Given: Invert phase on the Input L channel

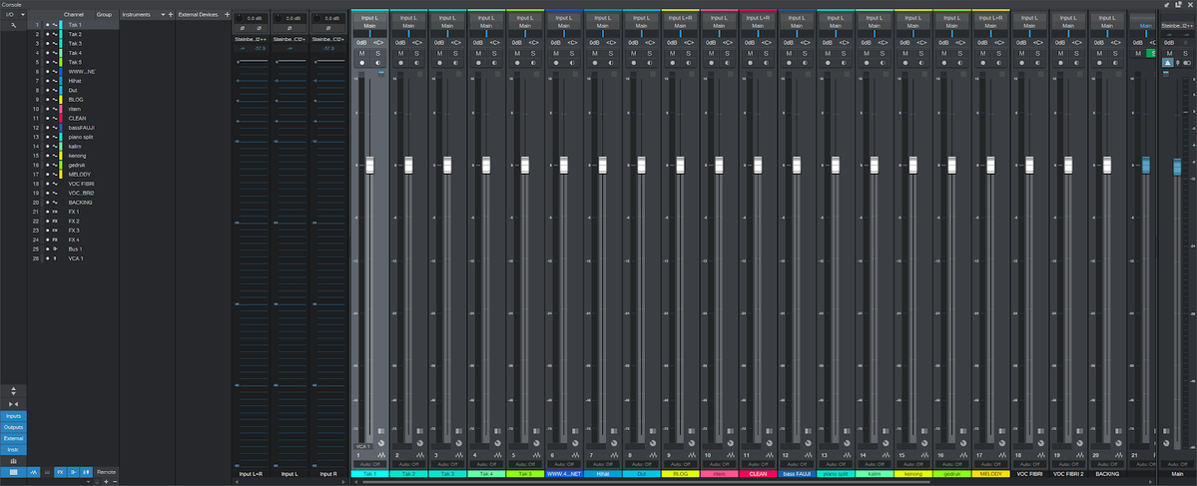Looking at the screenshot, I should click(x=291, y=28).
